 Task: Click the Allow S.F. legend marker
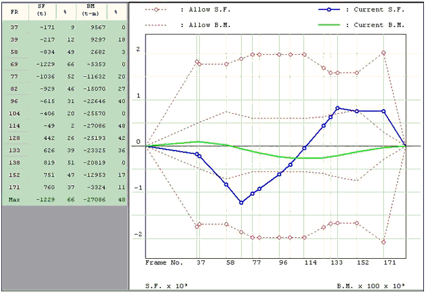156,11
